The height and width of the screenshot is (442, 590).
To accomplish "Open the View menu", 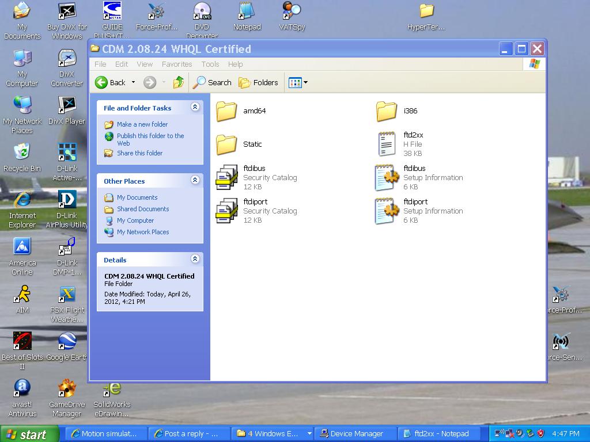I will coord(145,64).
